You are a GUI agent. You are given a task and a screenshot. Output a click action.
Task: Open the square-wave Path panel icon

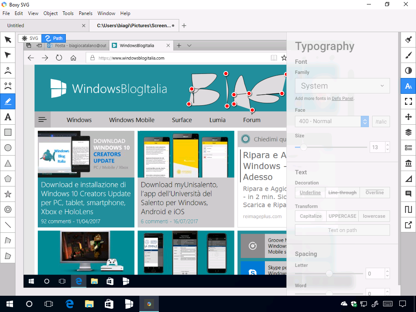(x=408, y=209)
